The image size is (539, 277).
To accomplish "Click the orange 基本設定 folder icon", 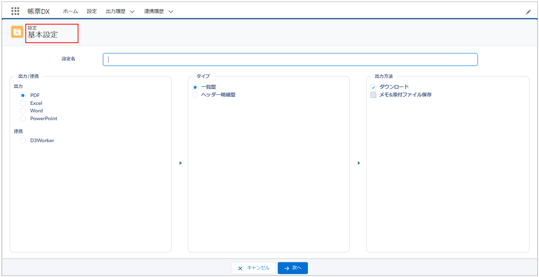I will click(x=17, y=32).
